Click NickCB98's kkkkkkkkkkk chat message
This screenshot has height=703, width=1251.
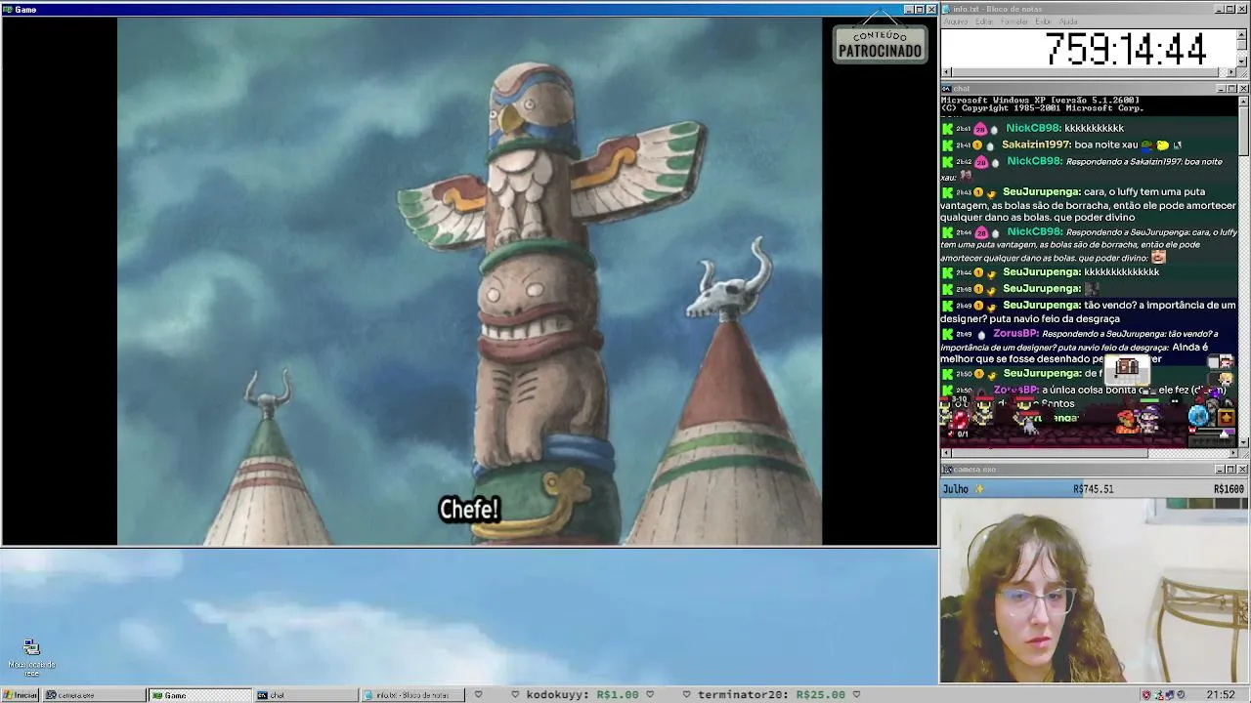click(x=1094, y=128)
